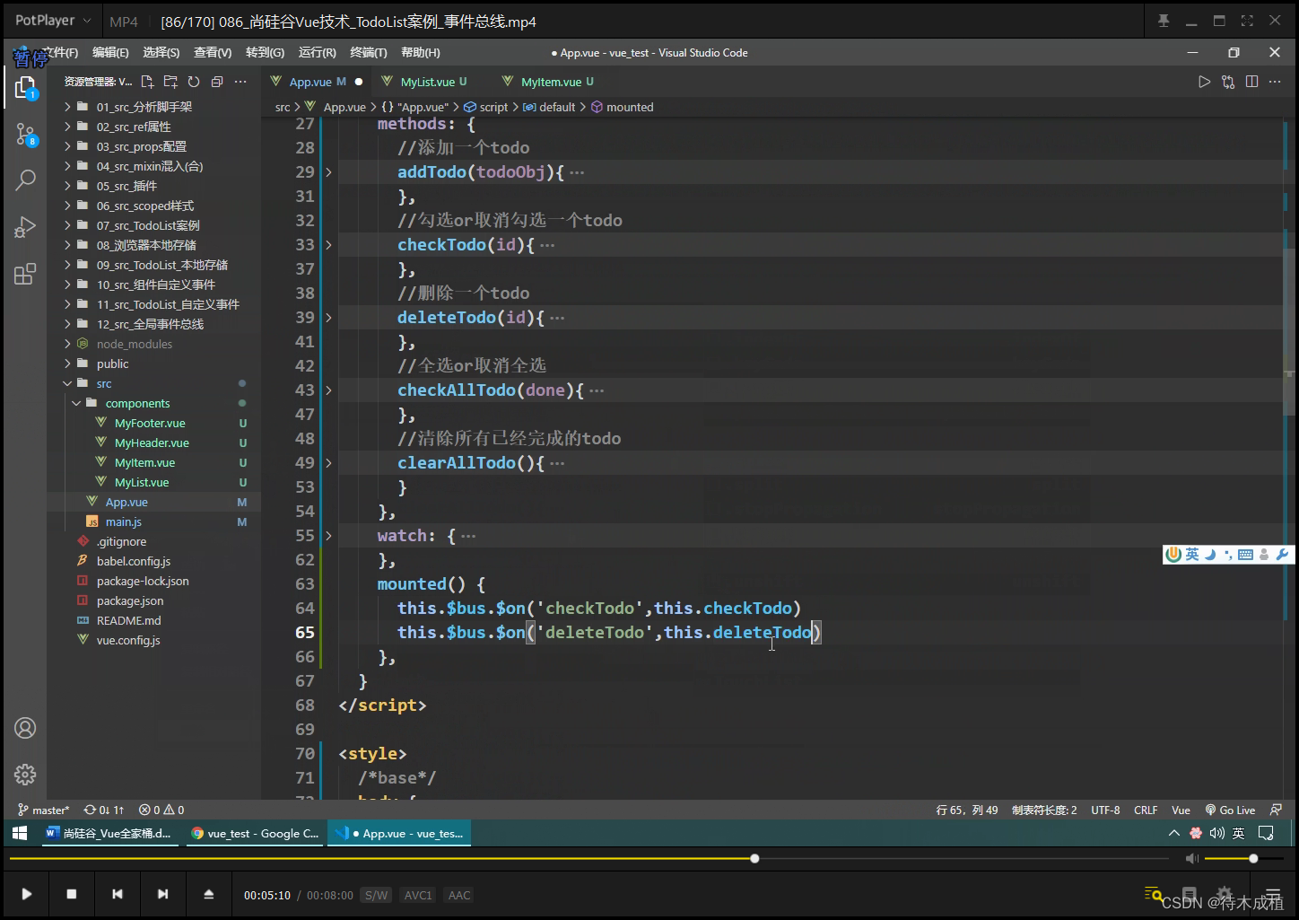The width and height of the screenshot is (1299, 920).
Task: Click the master branch indicator
Action: 43,810
